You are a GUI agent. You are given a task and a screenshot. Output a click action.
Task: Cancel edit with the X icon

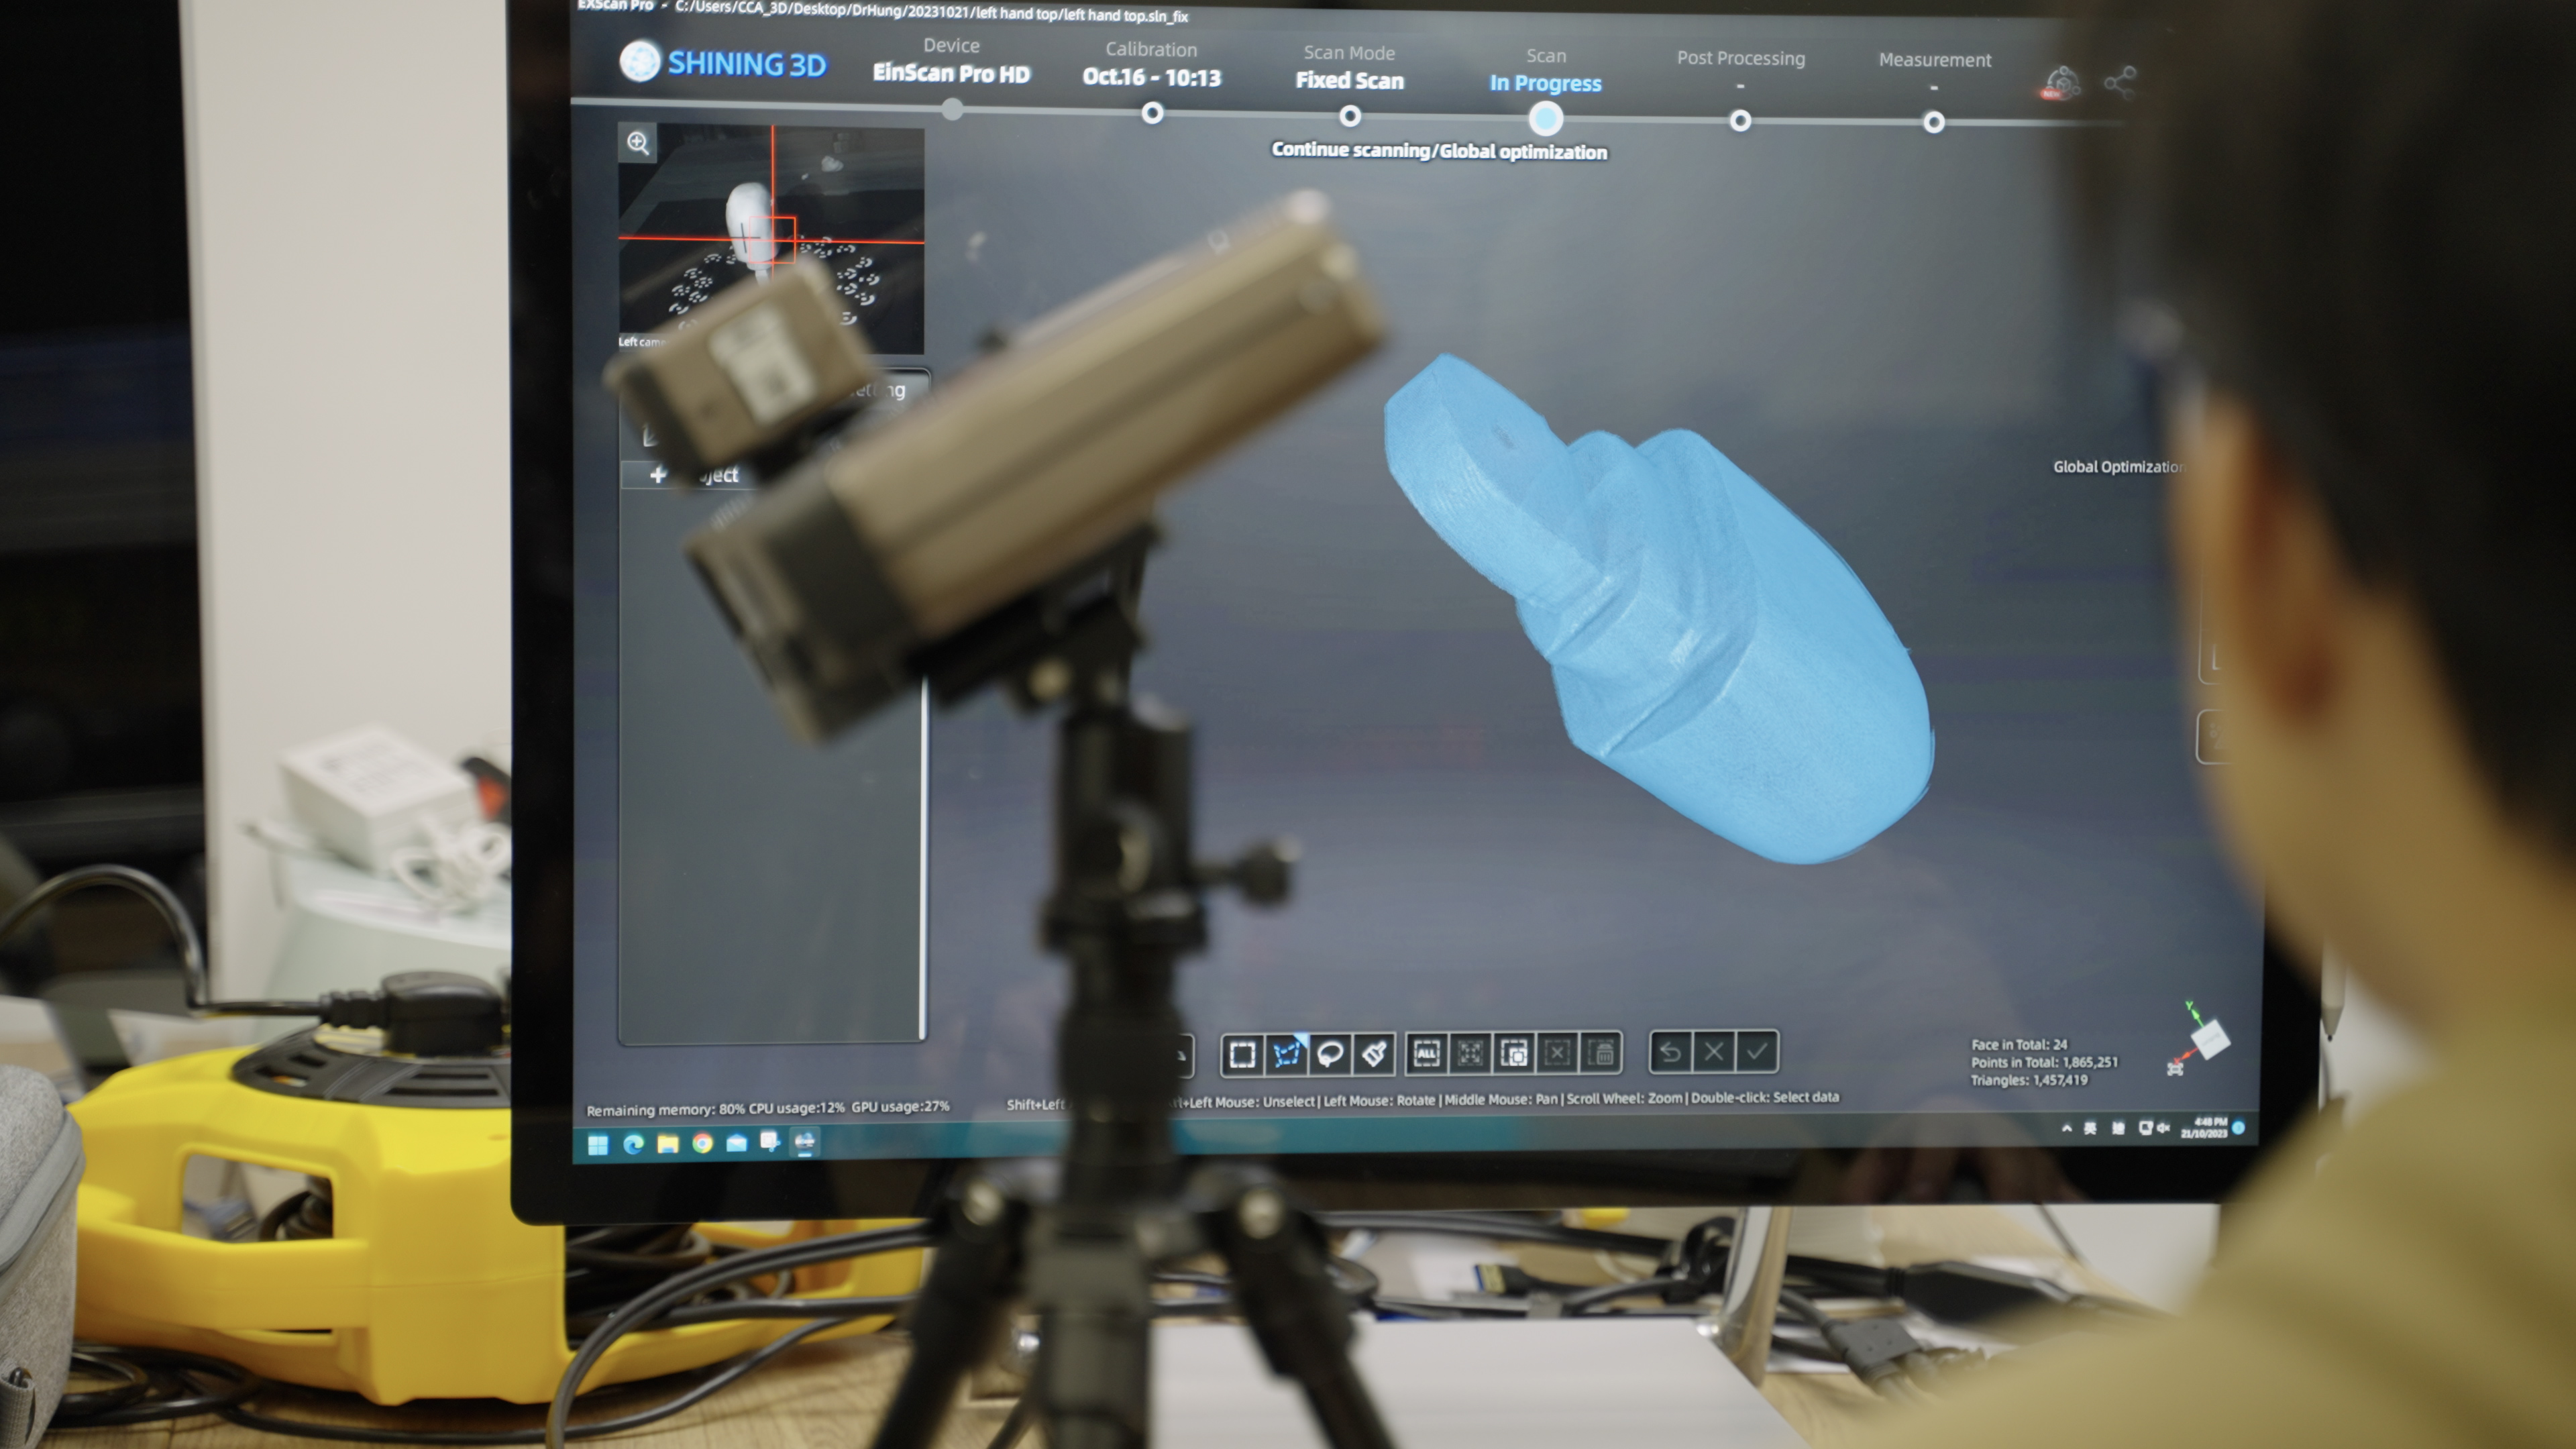point(1713,1051)
